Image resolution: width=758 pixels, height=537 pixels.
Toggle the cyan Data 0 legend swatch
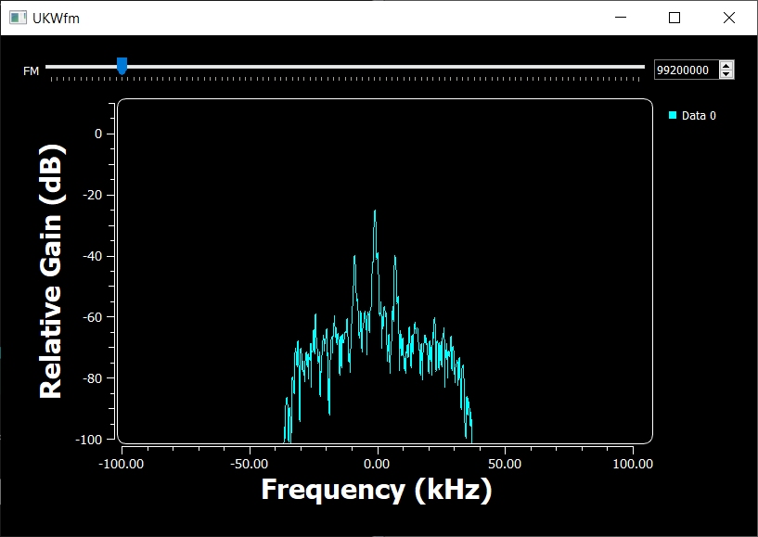[673, 115]
